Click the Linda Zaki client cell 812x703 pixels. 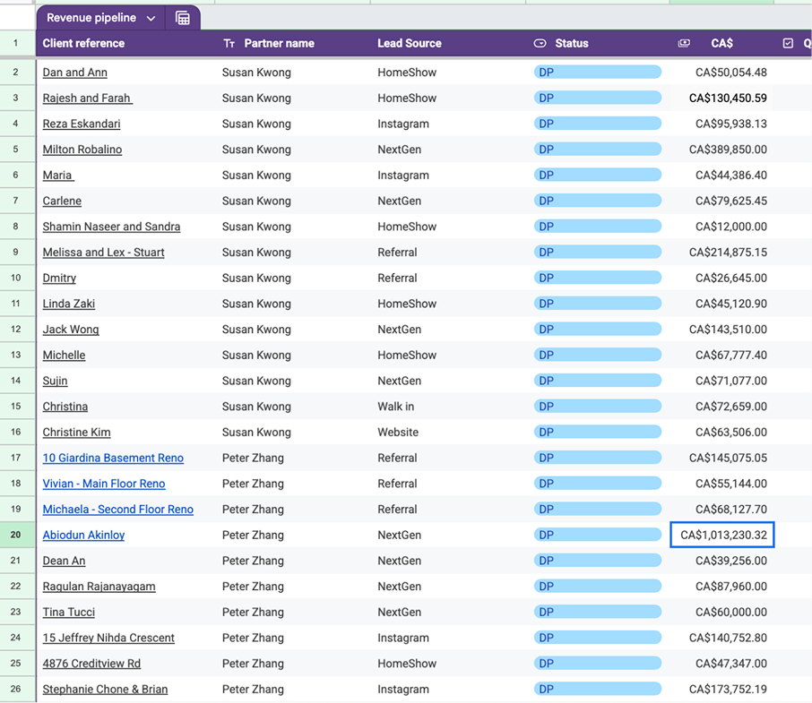tap(125, 304)
